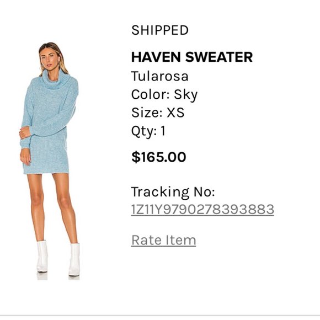Click the word Sky in color line
Viewport: 320px width, 320px height.
tap(185, 95)
